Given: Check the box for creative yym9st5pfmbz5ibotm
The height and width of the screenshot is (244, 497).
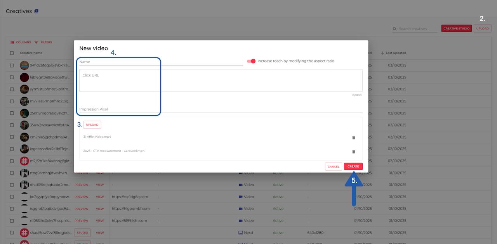Looking at the screenshot, I should pos(12,89).
